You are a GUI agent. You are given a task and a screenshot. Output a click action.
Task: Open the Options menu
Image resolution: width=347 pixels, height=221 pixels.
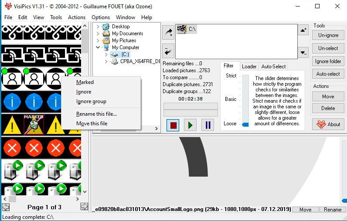(x=101, y=17)
